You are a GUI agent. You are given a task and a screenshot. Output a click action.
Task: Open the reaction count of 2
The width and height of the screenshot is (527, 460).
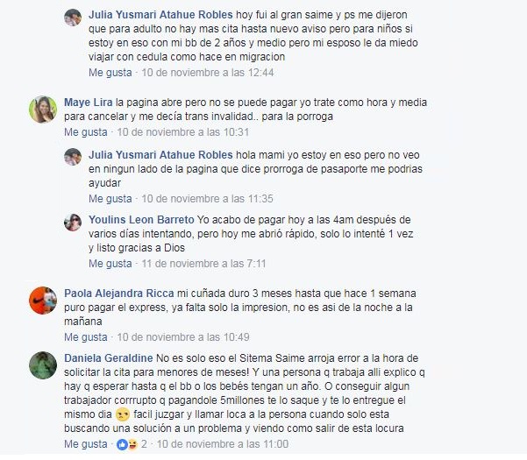pyautogui.click(x=144, y=444)
